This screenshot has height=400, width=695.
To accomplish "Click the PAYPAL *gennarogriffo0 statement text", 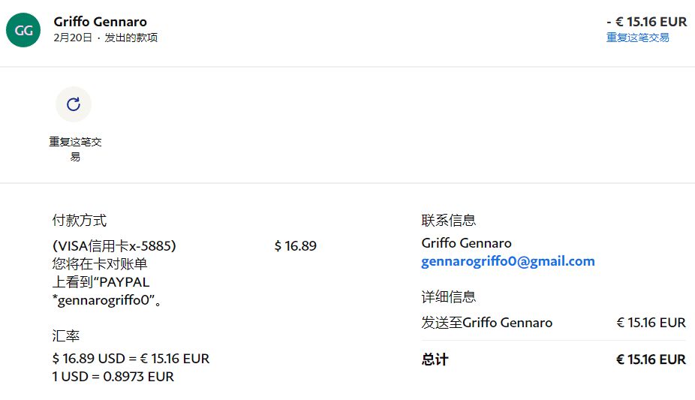I will (x=108, y=291).
